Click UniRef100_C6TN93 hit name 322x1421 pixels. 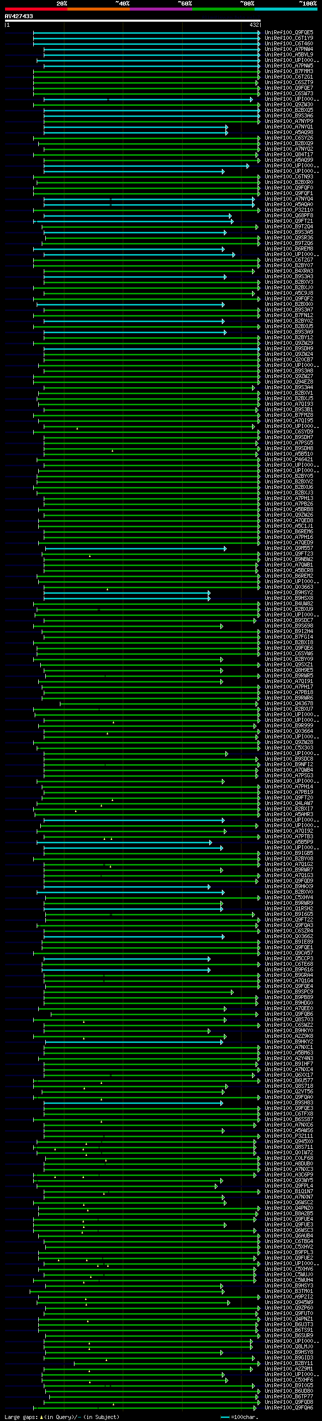289,176
